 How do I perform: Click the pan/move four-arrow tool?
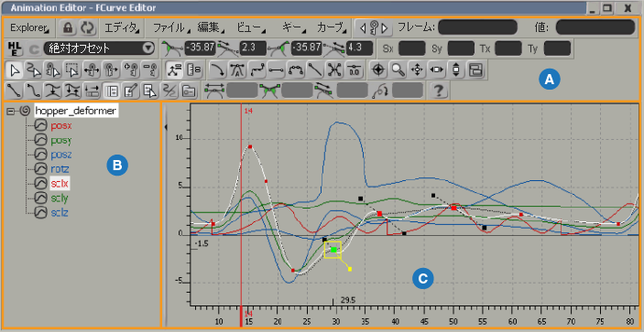tap(417, 70)
